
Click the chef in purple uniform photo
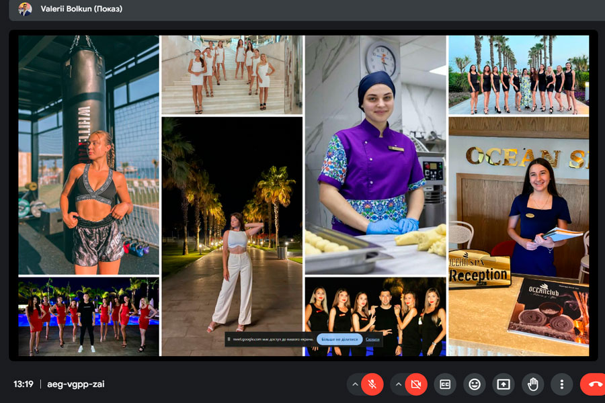point(375,154)
